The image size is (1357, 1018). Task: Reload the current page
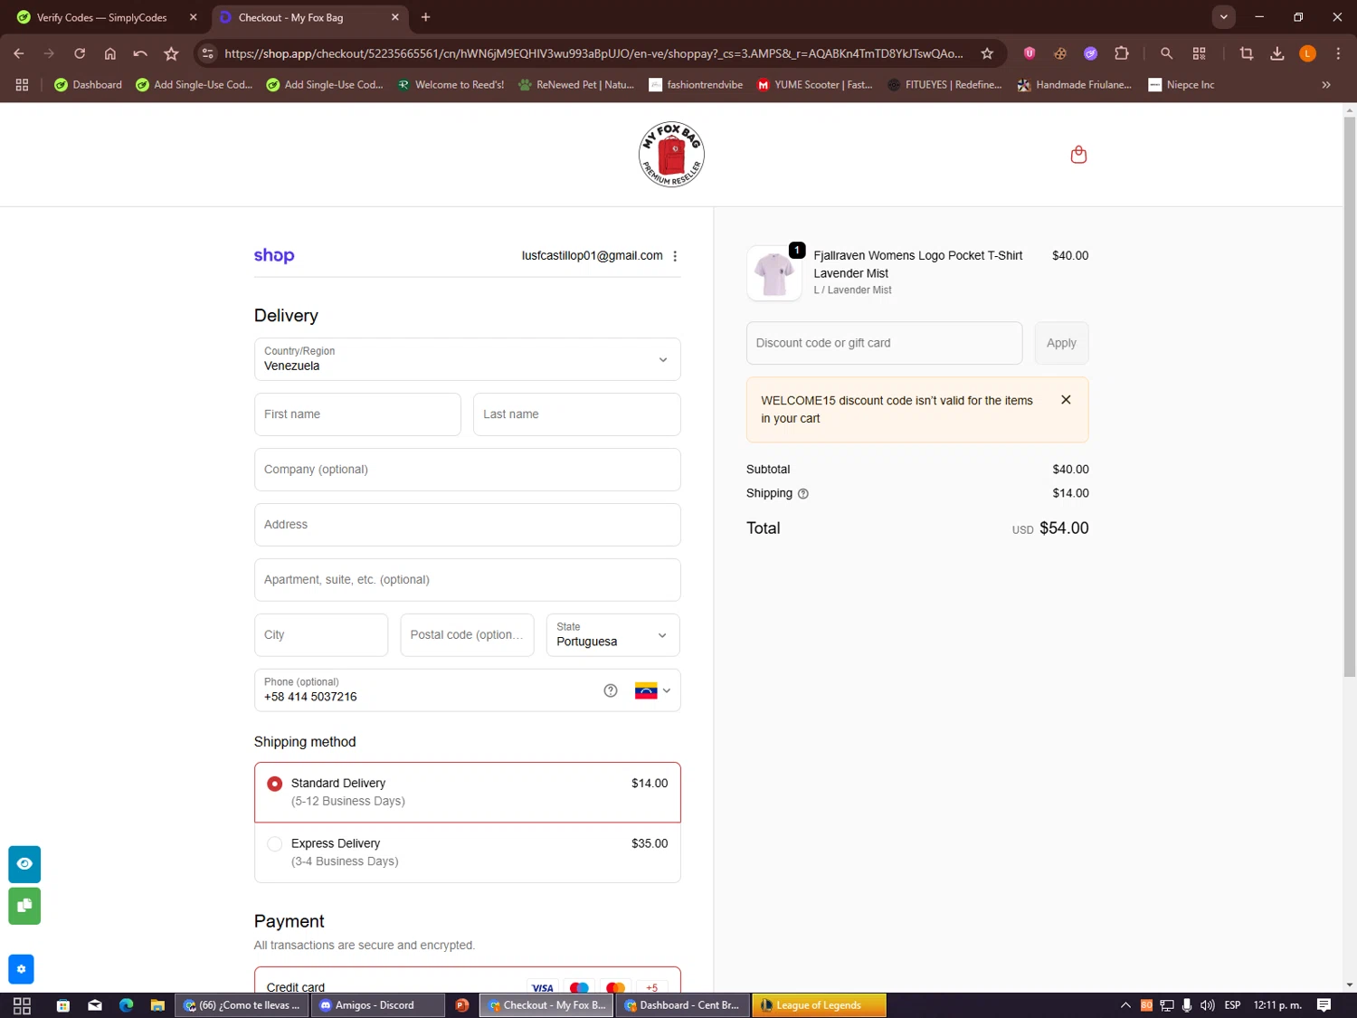click(x=80, y=53)
